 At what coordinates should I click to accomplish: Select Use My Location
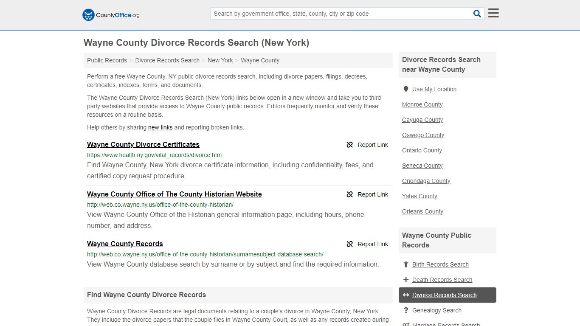pos(434,89)
